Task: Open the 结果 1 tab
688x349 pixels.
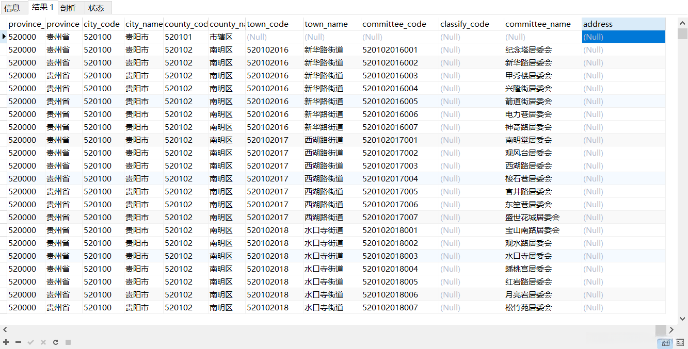Action: pyautogui.click(x=43, y=7)
